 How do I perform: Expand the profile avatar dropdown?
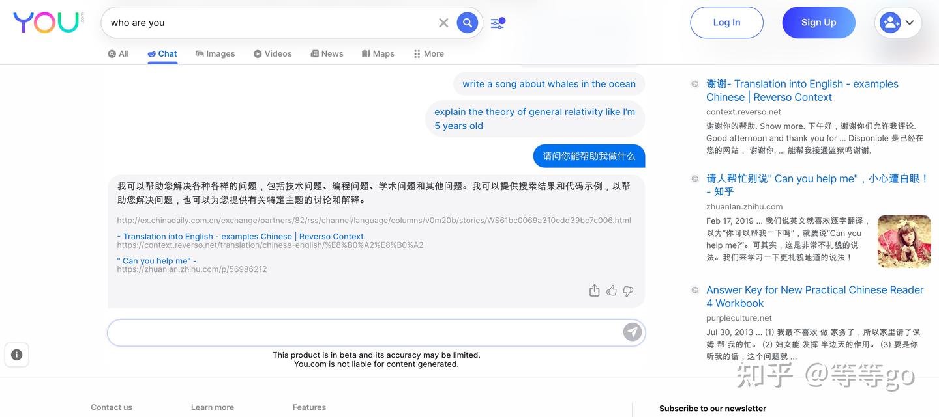click(898, 23)
